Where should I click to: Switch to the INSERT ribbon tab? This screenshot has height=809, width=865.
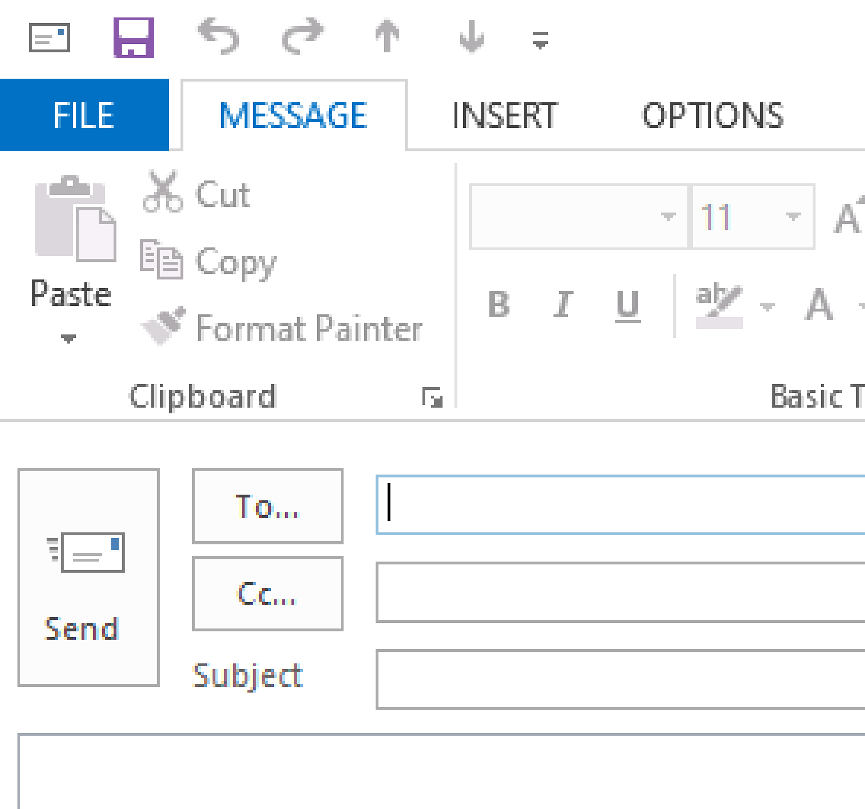[504, 115]
